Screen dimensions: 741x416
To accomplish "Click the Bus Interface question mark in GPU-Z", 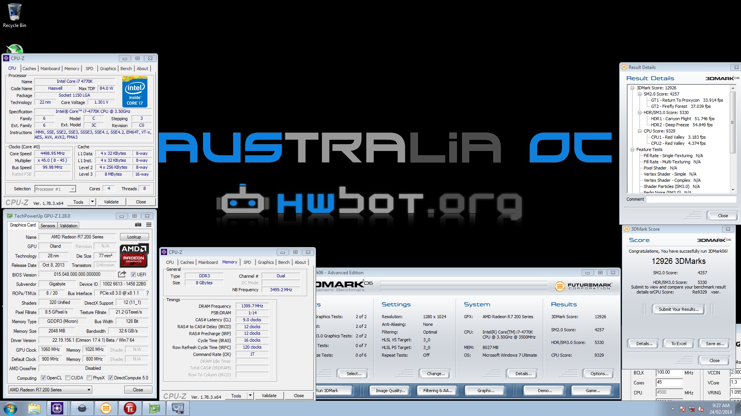I will click(147, 293).
